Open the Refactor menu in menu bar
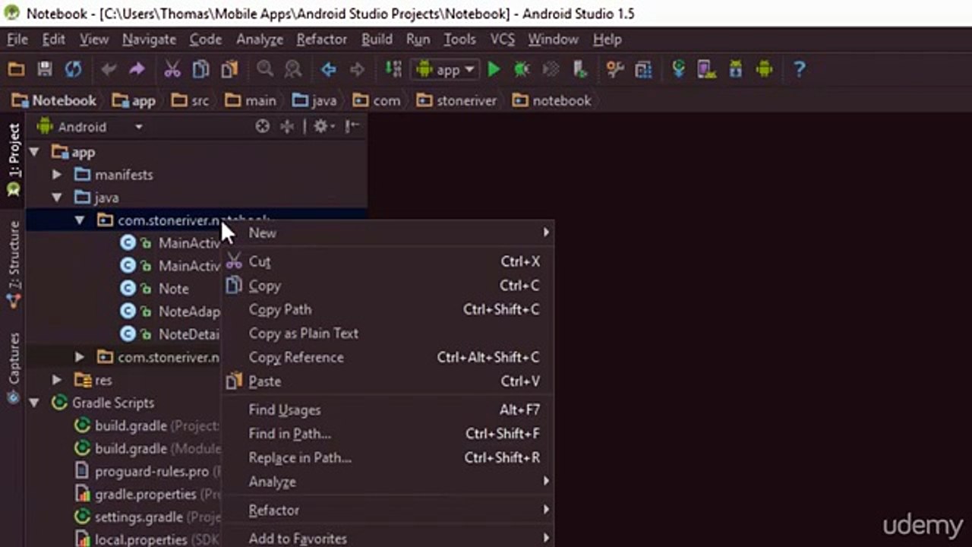 [x=322, y=40]
